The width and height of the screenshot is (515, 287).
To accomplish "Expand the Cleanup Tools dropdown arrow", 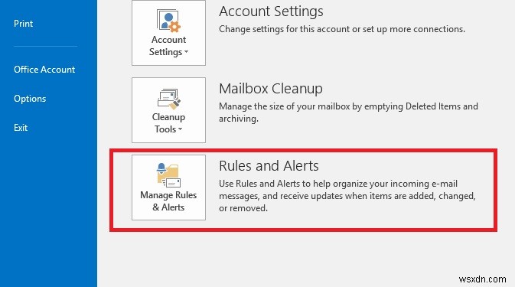I will 180,129.
